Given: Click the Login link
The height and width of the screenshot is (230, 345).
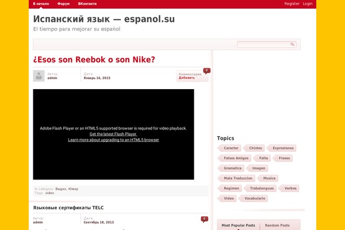Looking at the screenshot, I should pos(308,4).
